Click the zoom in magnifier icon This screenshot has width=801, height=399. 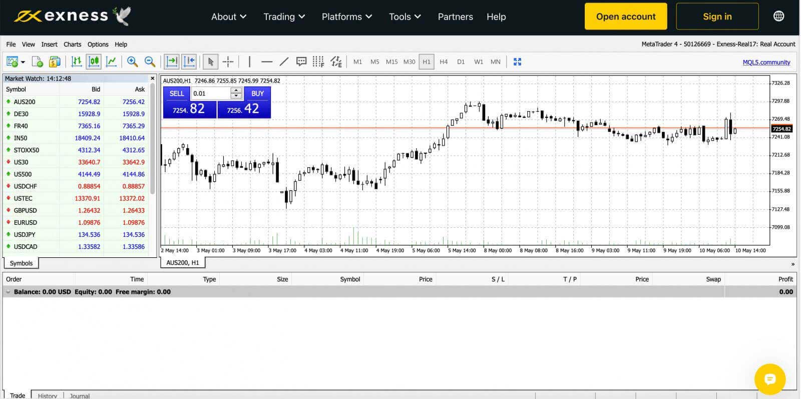coord(132,62)
